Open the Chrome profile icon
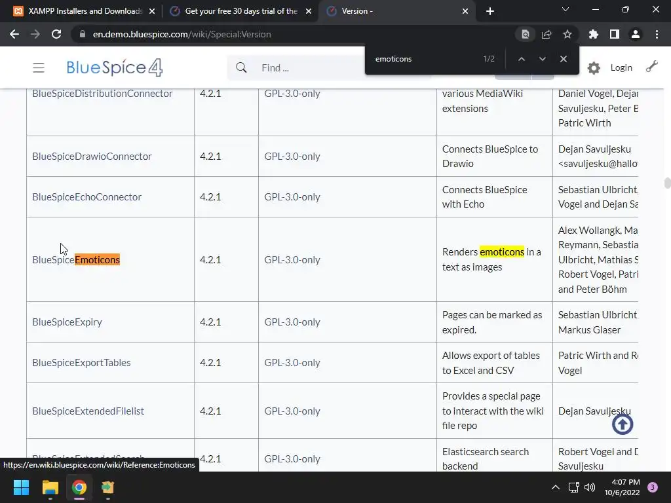The image size is (671, 503). coord(636,34)
